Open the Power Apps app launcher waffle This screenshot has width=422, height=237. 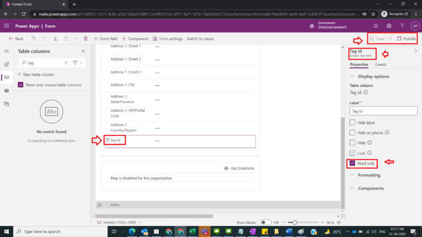(6, 26)
